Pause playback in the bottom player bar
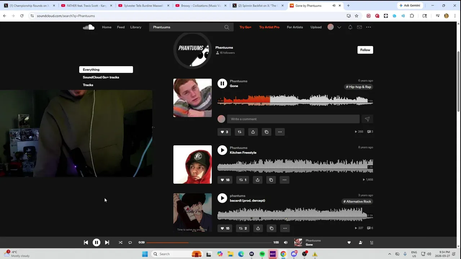The height and width of the screenshot is (259, 461). point(97,242)
